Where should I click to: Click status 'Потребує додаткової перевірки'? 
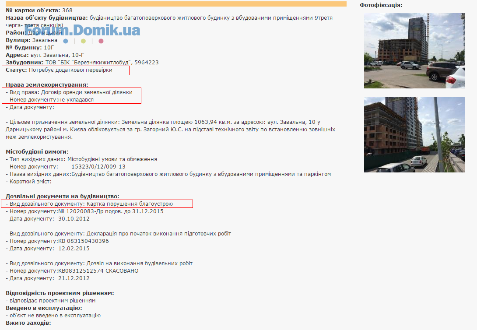tap(70, 70)
